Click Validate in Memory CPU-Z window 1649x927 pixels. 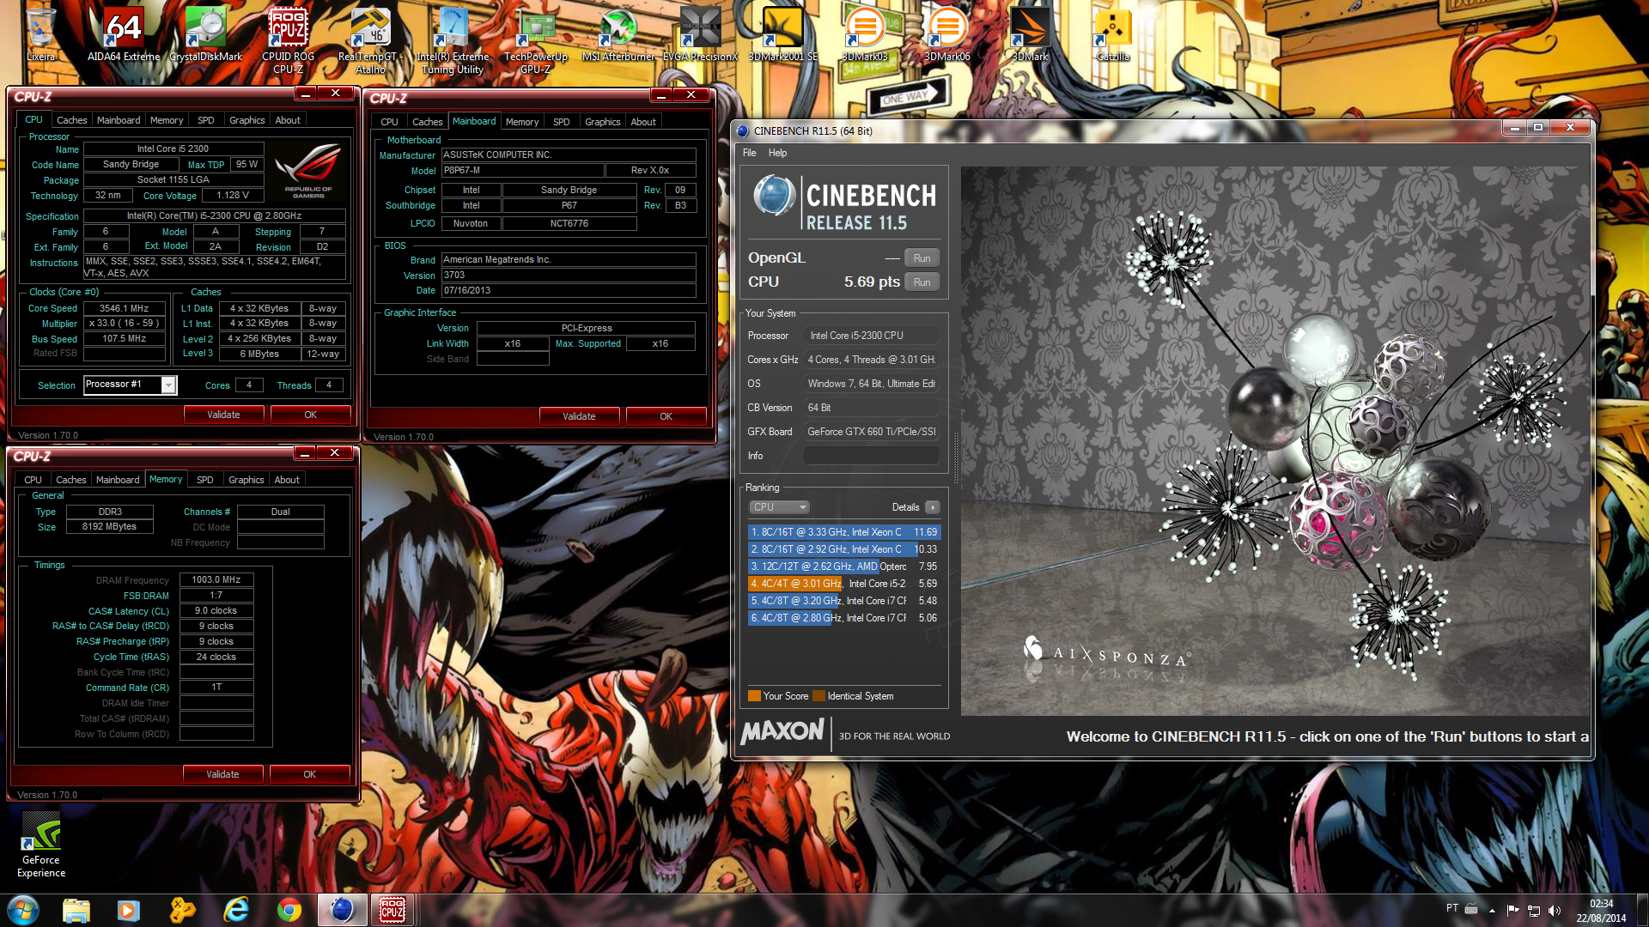tap(222, 774)
